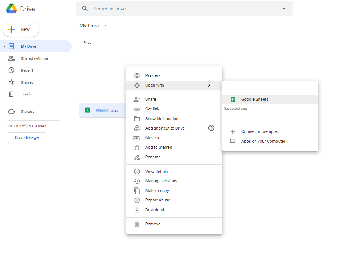Screen dimensions: 343x261
Task: Open the Starred section
Action: [27, 82]
